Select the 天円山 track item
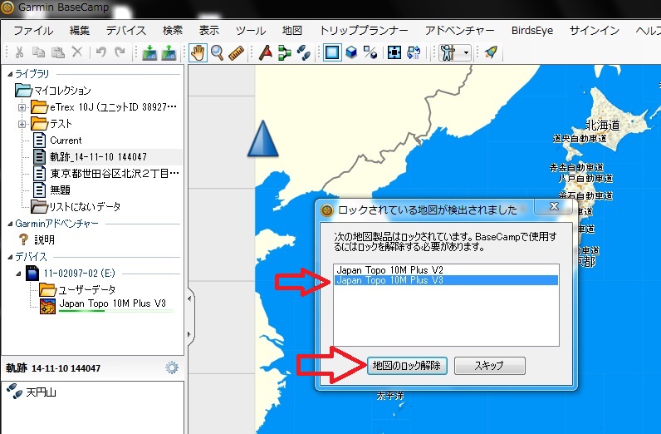The height and width of the screenshot is (434, 661). click(x=32, y=392)
